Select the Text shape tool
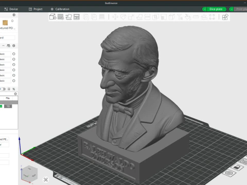The height and width of the screenshot is (185, 247). point(180,17)
